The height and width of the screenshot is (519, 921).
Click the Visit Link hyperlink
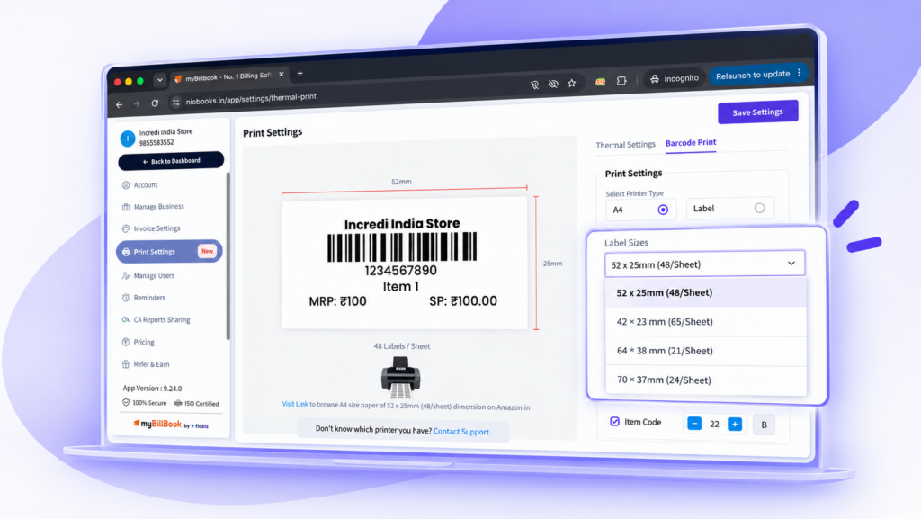pyautogui.click(x=295, y=404)
